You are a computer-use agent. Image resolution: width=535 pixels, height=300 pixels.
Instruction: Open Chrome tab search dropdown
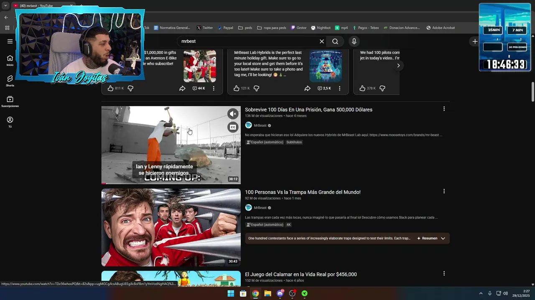[x=5, y=6]
